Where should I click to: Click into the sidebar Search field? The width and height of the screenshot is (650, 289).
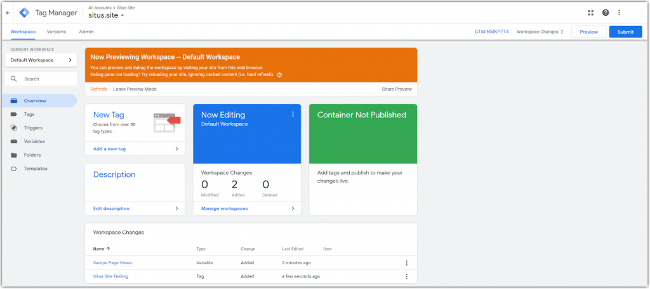[41, 79]
